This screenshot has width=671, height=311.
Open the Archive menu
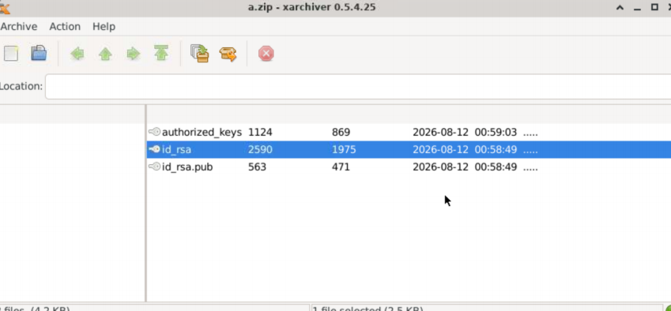click(19, 27)
